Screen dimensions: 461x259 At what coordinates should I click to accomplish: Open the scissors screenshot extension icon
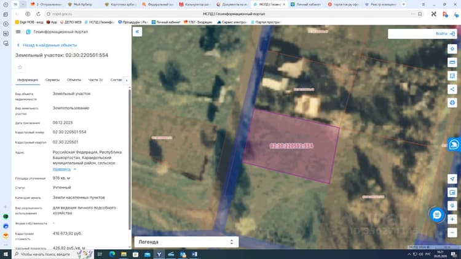point(434,14)
